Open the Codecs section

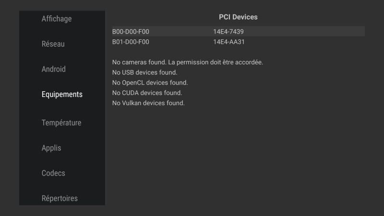(x=53, y=173)
